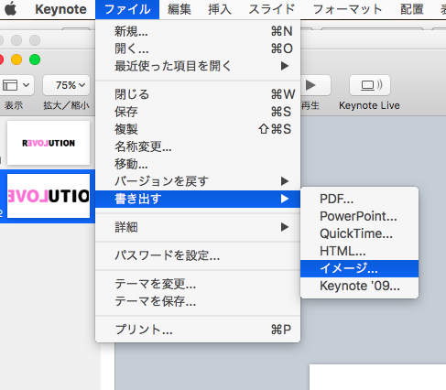
Task: Open the スライド menu
Action: [272, 9]
